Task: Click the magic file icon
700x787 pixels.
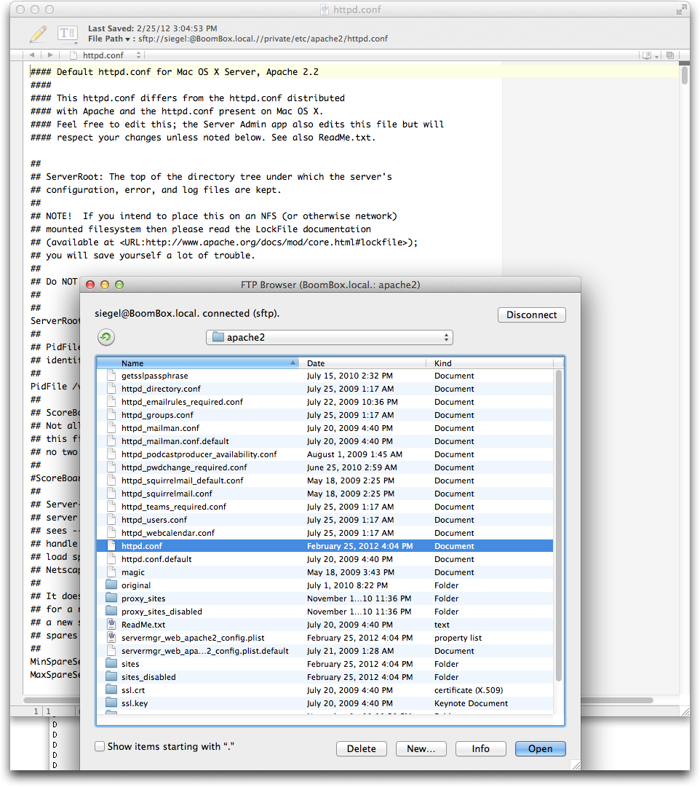Action: click(x=111, y=572)
